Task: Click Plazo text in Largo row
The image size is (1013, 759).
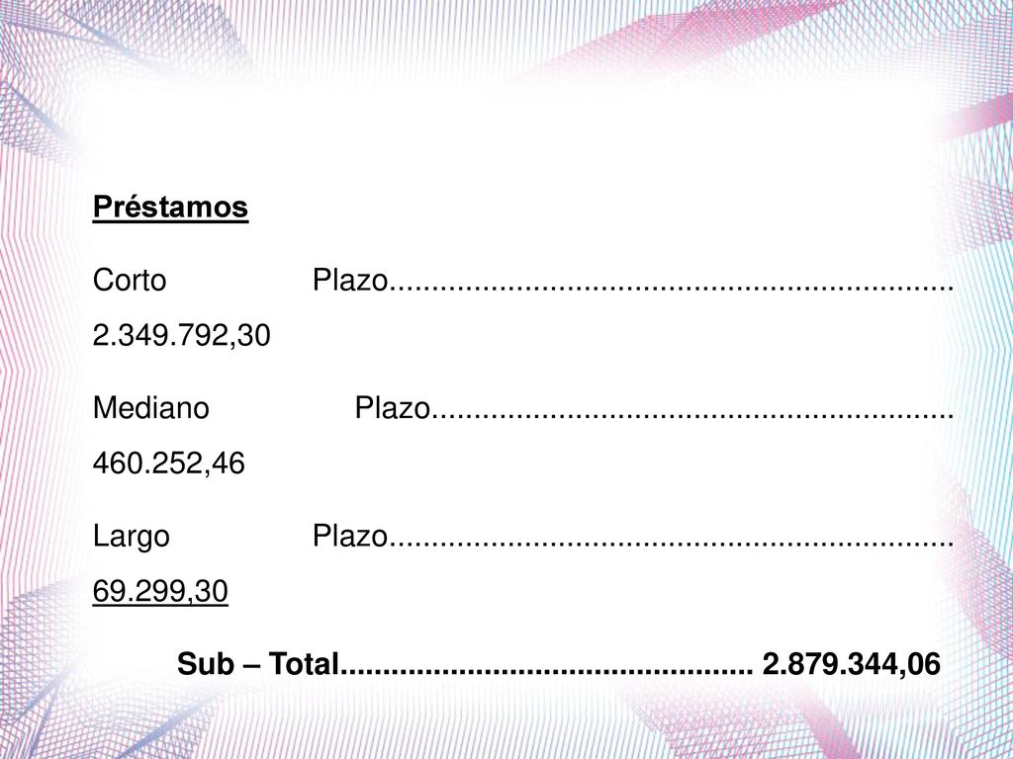Action: 349,537
